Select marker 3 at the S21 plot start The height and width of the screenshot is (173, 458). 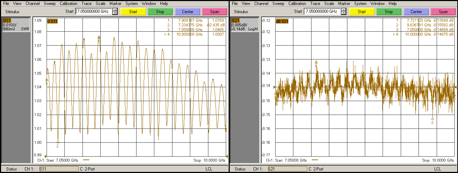coord(275,94)
